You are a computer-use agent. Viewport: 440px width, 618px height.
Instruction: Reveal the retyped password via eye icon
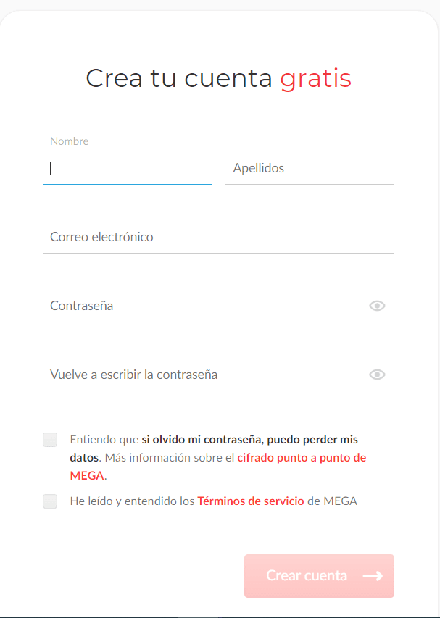(x=377, y=375)
